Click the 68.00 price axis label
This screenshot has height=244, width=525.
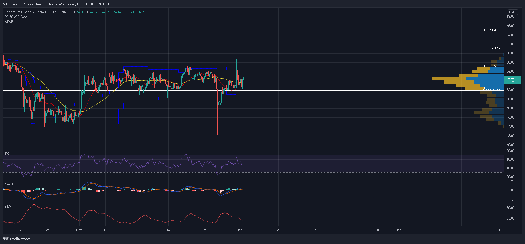[x=510, y=17]
